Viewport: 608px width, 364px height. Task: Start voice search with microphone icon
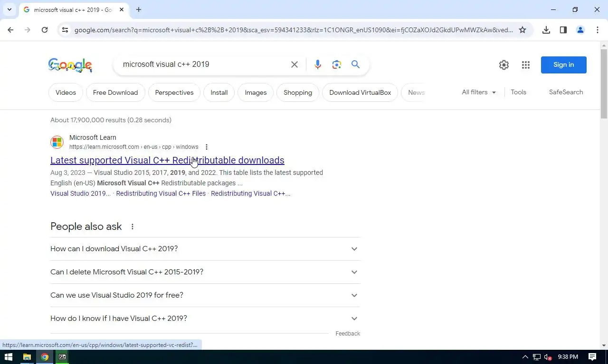tap(318, 64)
